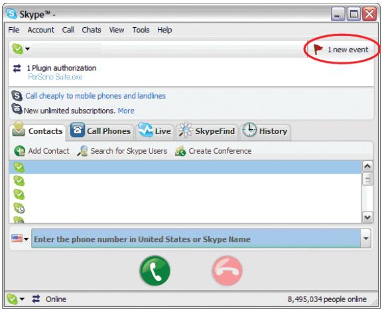Image resolution: width=382 pixels, height=310 pixels.
Task: Click the Skype icon beside Call cheaply link
Action: coord(17,95)
